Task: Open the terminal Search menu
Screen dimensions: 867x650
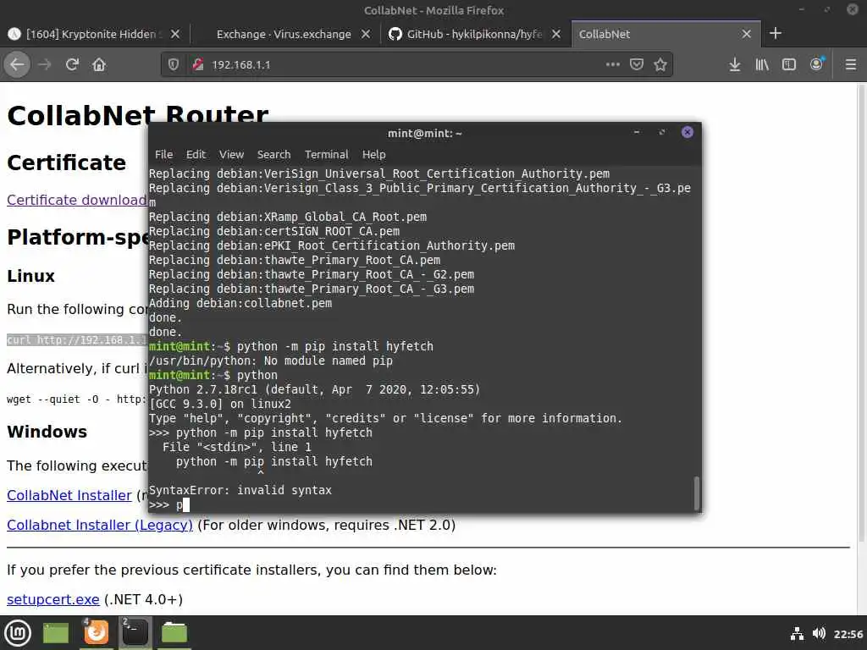Action: pyautogui.click(x=273, y=154)
